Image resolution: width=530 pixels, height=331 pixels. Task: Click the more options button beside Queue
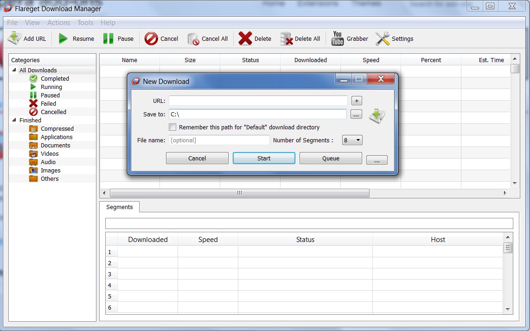tap(377, 160)
